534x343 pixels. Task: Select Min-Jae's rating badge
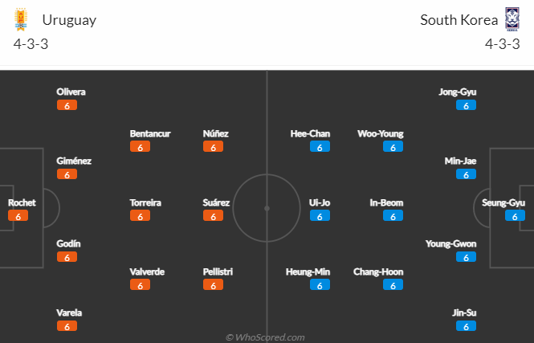coord(466,174)
